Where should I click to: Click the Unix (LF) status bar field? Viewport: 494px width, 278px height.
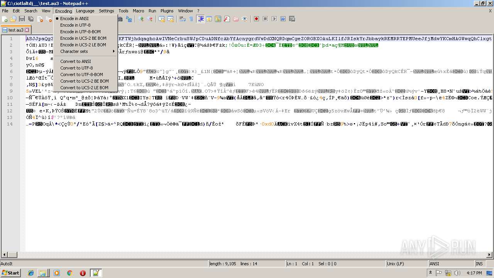(407, 264)
